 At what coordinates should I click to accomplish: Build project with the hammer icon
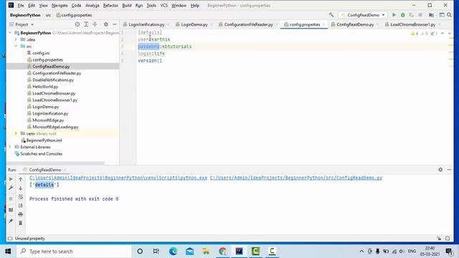point(331,15)
